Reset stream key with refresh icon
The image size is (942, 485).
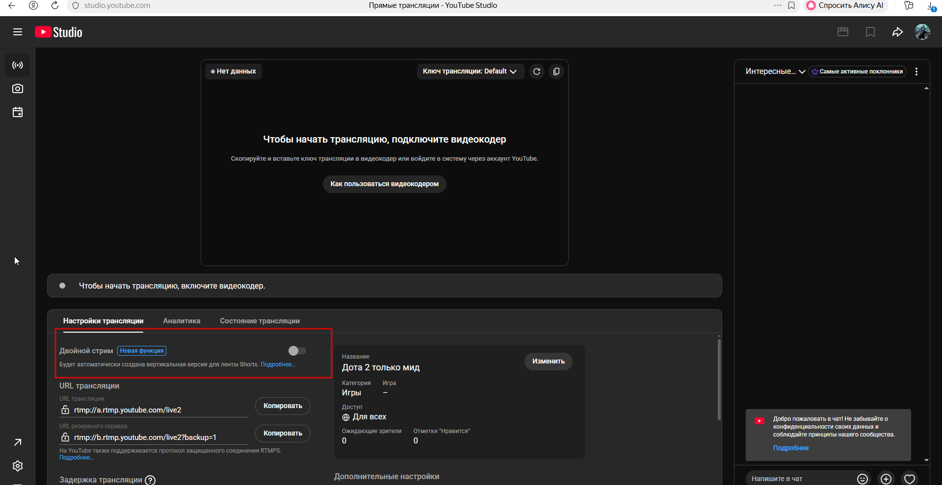pos(537,72)
